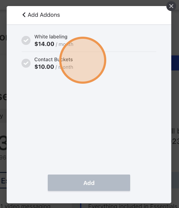The image size is (179, 208).
Task: Click the divider line between the two addons
Action: (89, 52)
